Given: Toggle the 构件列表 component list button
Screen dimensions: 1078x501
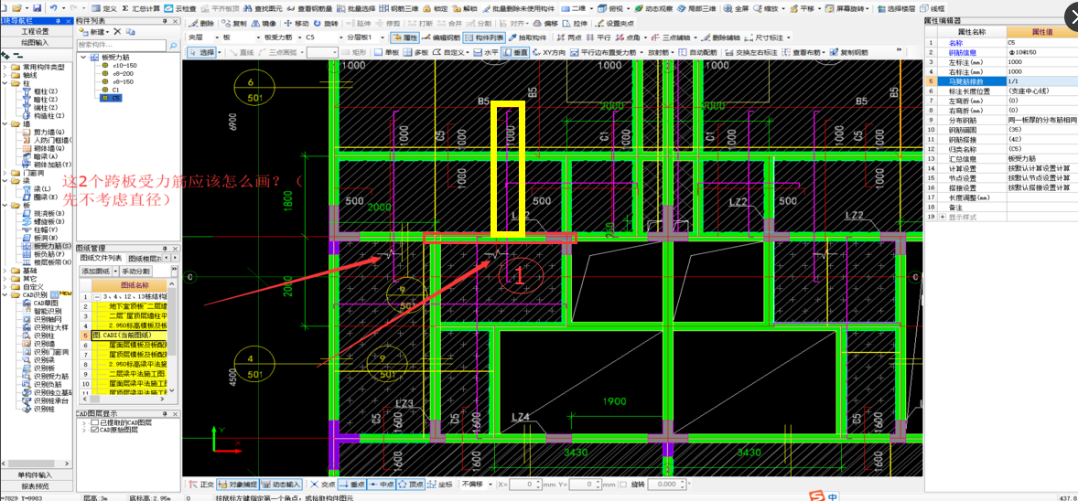Looking at the screenshot, I should pos(485,37).
